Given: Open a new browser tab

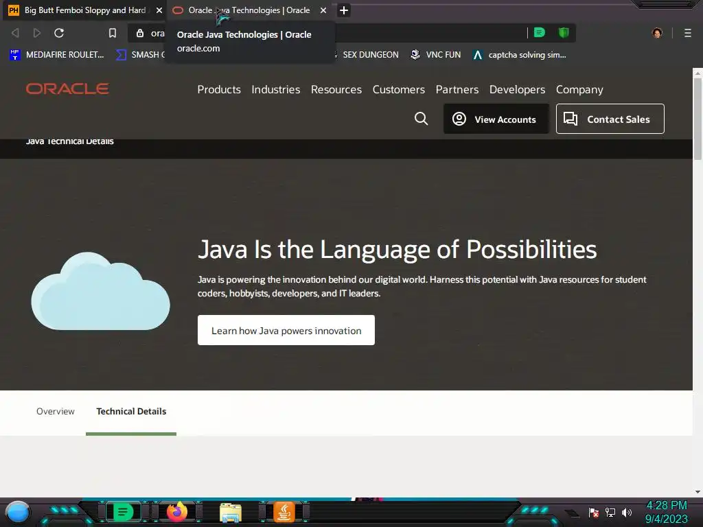Looking at the screenshot, I should [344, 10].
